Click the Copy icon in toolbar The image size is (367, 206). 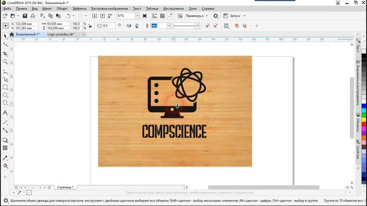click(x=50, y=16)
